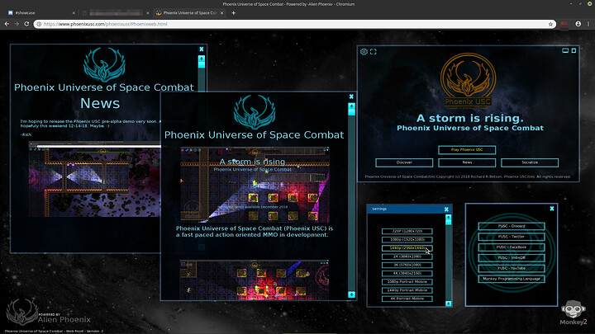Select 3K (5760x1080) resolution
The height and width of the screenshot is (334, 595).
point(407,265)
